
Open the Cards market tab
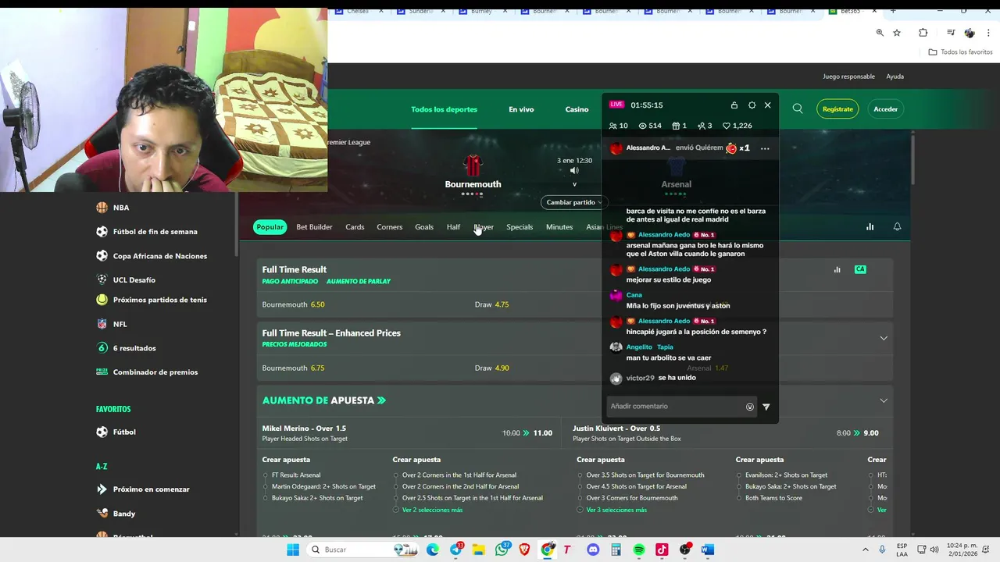click(355, 227)
